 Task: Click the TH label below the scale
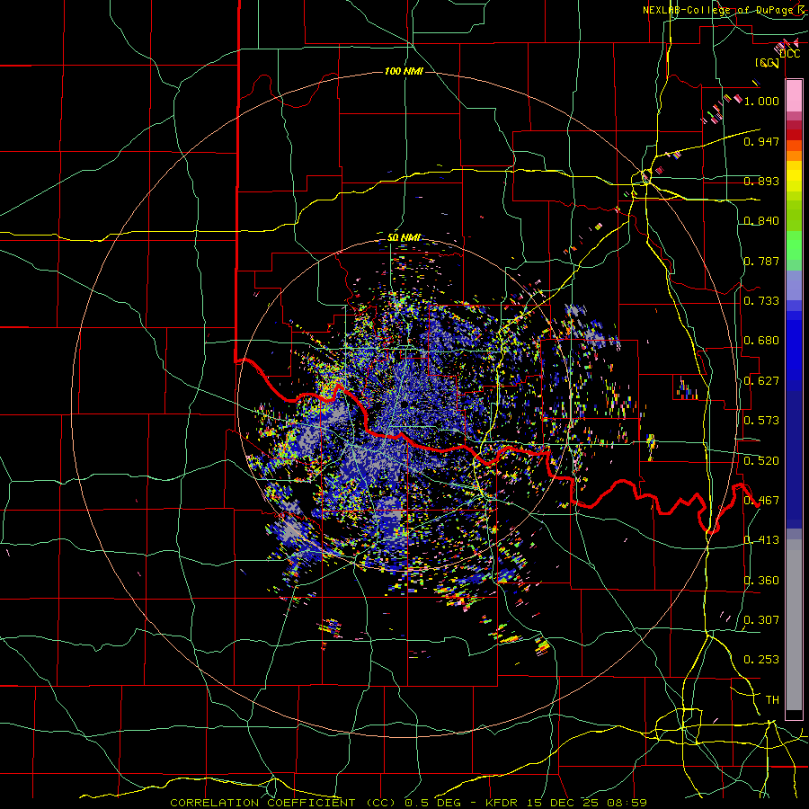tap(772, 700)
